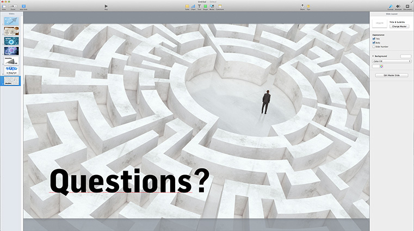Open the fill color well

click(376, 66)
